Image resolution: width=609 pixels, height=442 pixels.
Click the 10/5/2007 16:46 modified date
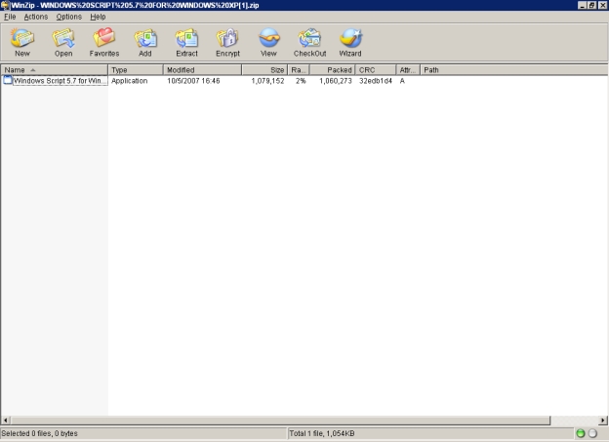[x=193, y=81]
